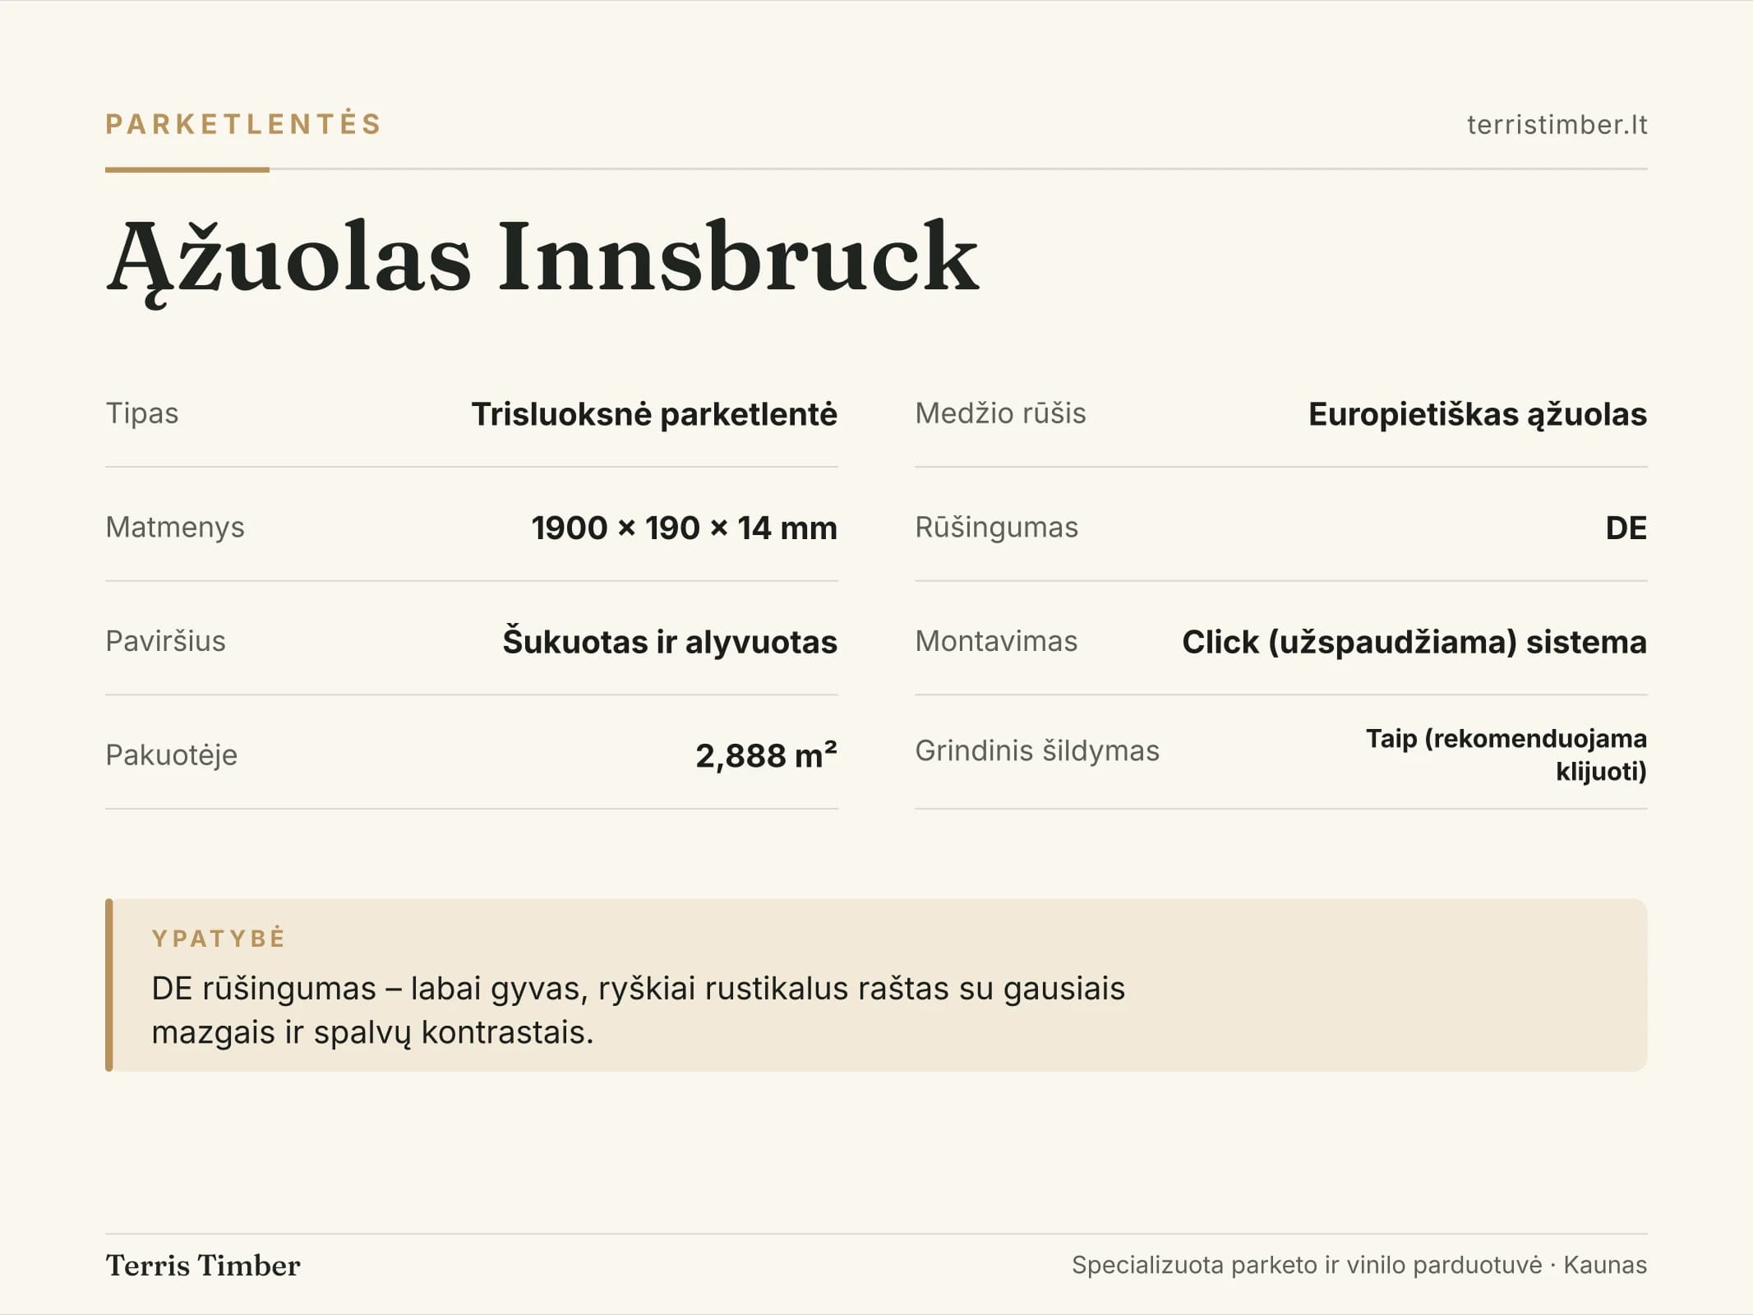Click the 1900 × 190 × 14 mm value
Image resolution: width=1753 pixels, height=1315 pixels.
[684, 528]
